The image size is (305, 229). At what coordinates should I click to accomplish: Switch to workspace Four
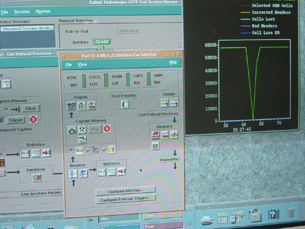[163, 226]
